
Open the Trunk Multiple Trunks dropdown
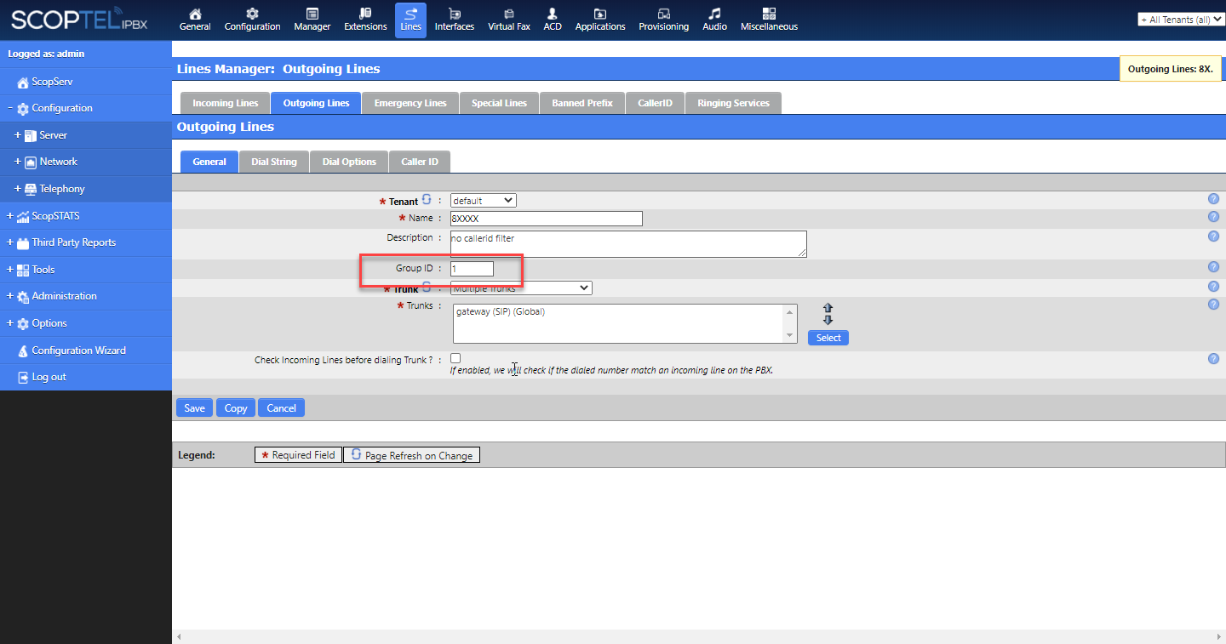tap(521, 288)
